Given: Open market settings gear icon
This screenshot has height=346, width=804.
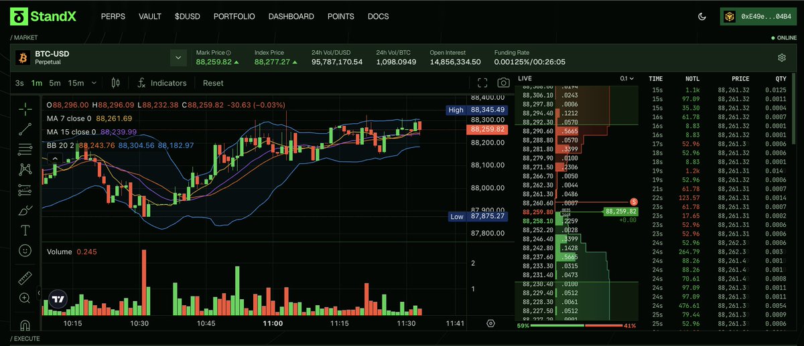Looking at the screenshot, I should pyautogui.click(x=781, y=58).
